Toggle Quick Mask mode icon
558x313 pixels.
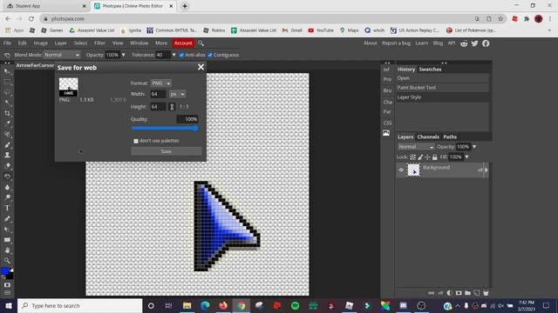pyautogui.click(x=7, y=285)
